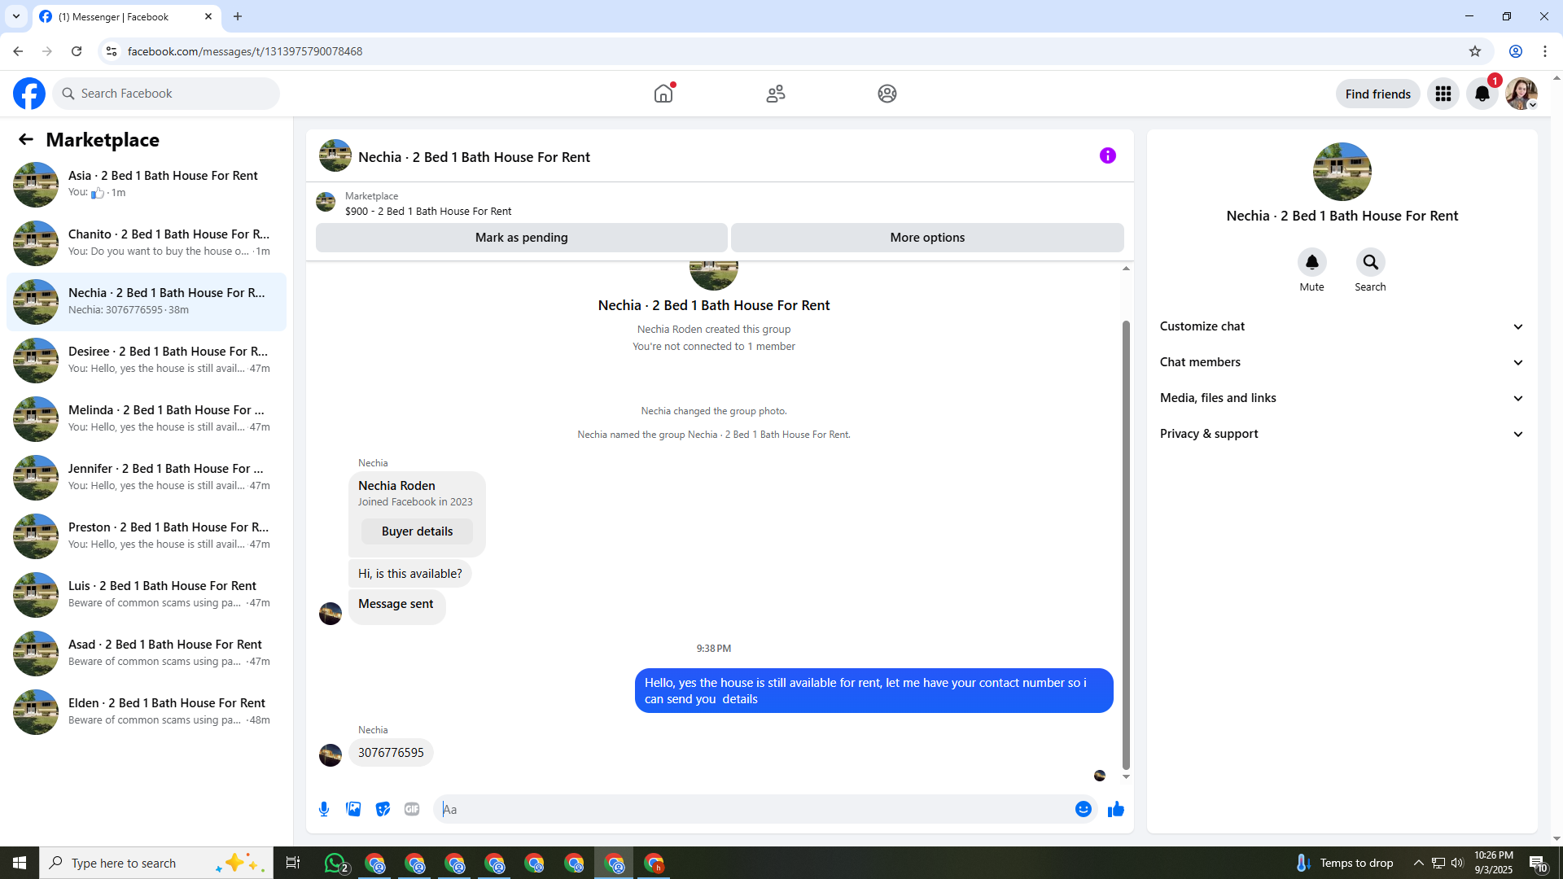The image size is (1563, 879).
Task: Open the notifications bell
Action: pyautogui.click(x=1482, y=94)
